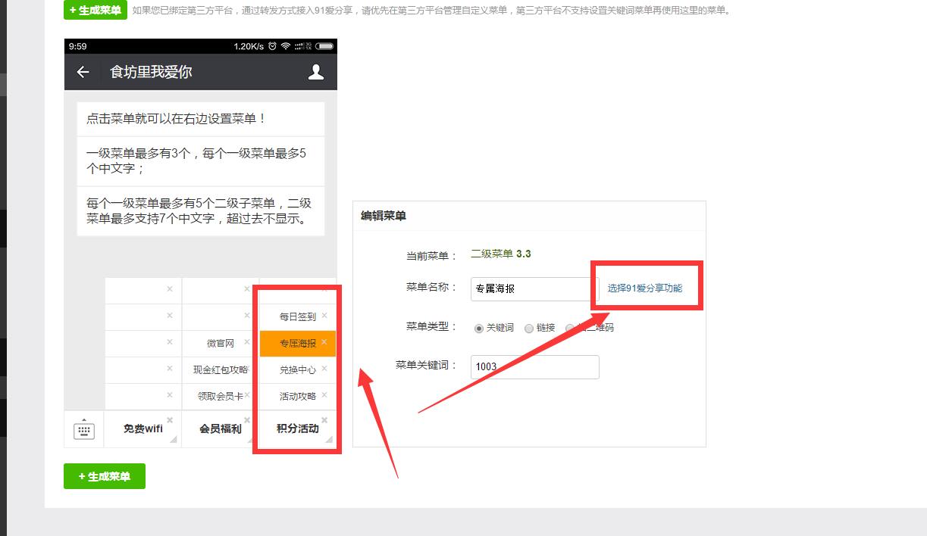Select the 链接 menu type radio button
Screen dimensions: 927x536
point(529,328)
